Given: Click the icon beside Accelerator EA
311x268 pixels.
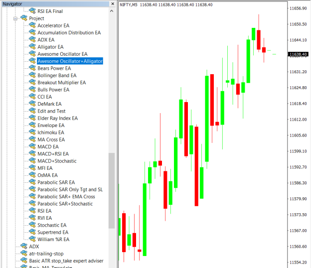Looking at the screenshot, I should [x=32, y=25].
